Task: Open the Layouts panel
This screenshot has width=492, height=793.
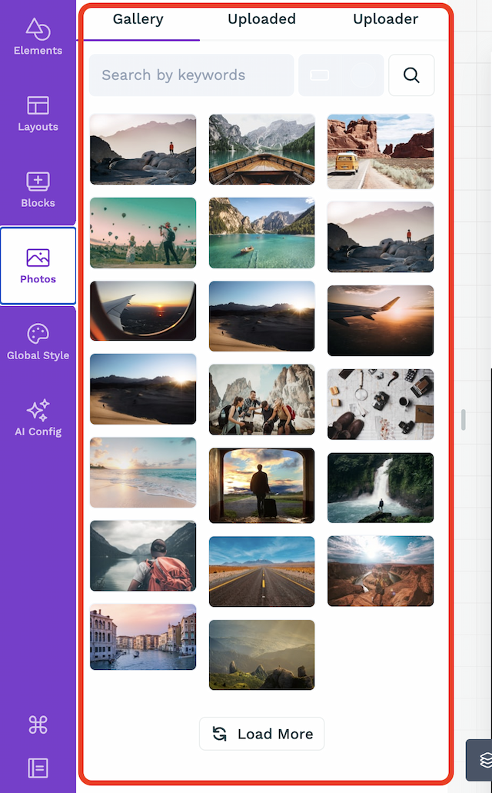Action: (x=38, y=114)
